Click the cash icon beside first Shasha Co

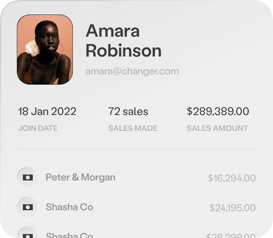pyautogui.click(x=27, y=207)
